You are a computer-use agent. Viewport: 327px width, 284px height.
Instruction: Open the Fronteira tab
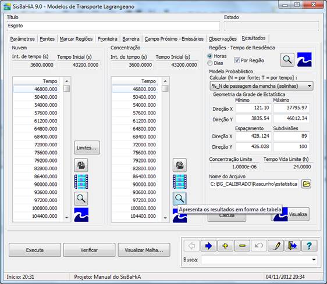pos(108,39)
